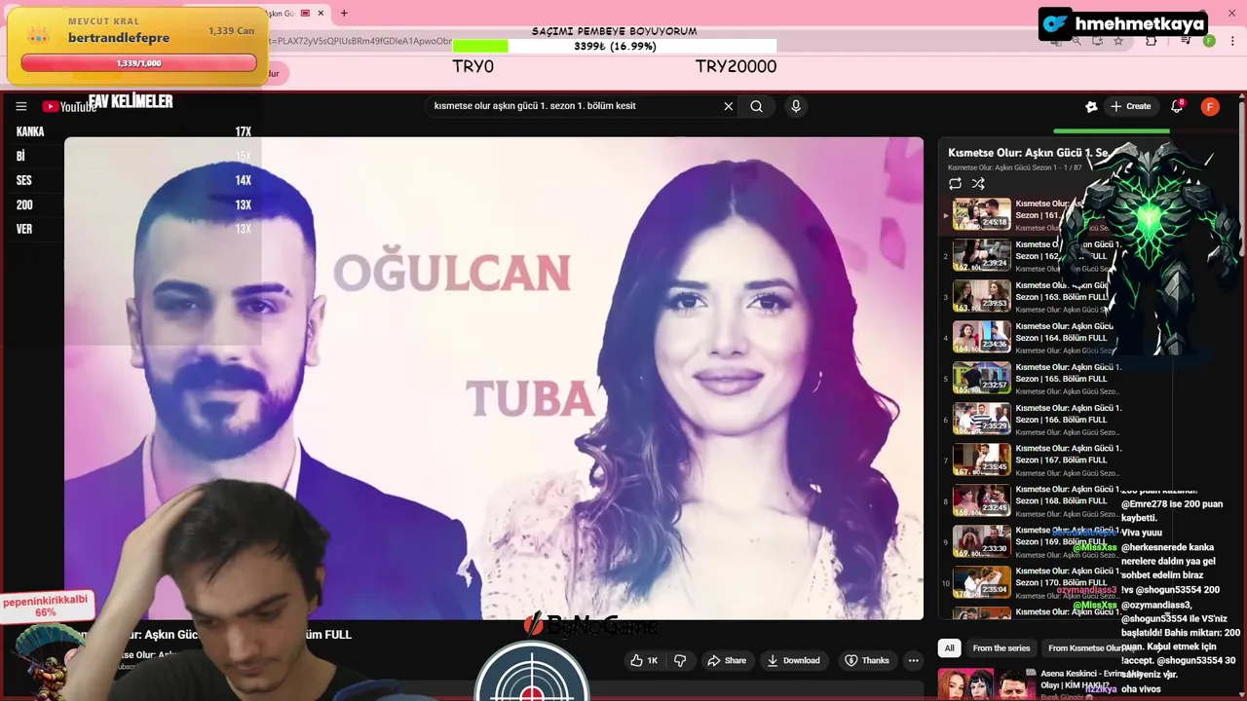Close the current browser tab
Screen dimensions: 1247x701
[x=321, y=13]
